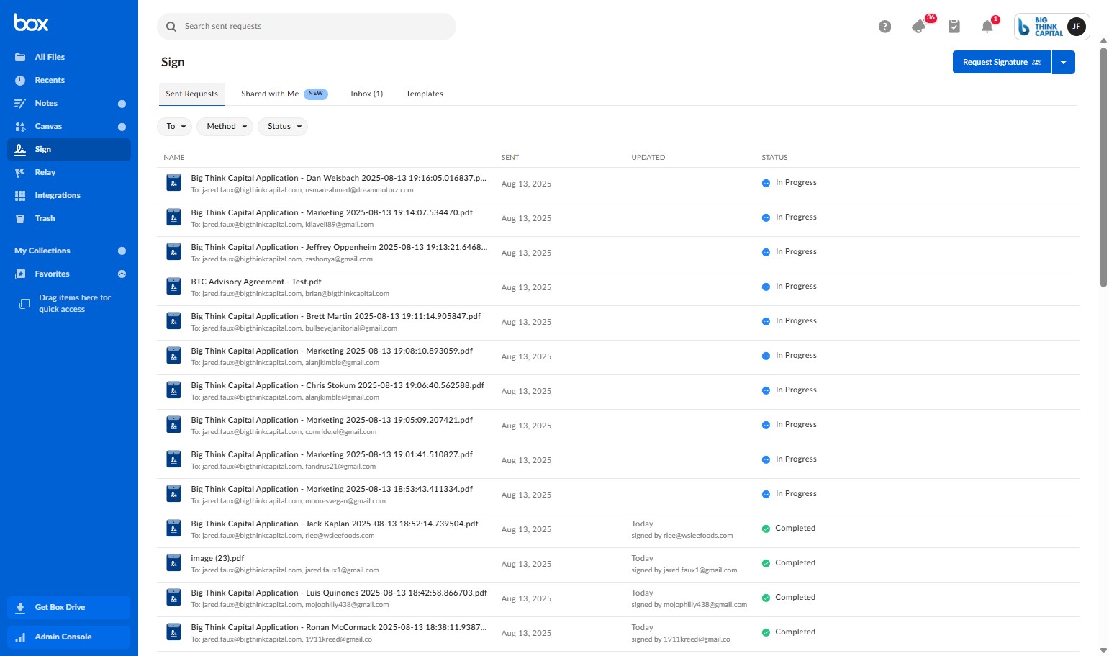
Task: Click document icon for Chris Stokum application
Action: click(174, 390)
